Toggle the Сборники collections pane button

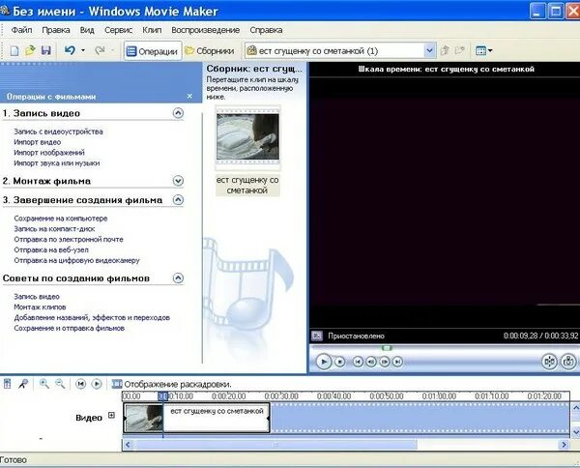[210, 51]
